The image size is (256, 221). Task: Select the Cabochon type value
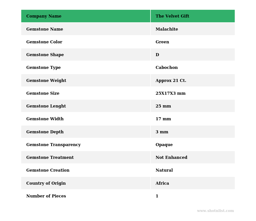[x=166, y=68]
